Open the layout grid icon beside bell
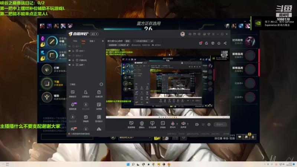The image size is (297, 167). 213,43
